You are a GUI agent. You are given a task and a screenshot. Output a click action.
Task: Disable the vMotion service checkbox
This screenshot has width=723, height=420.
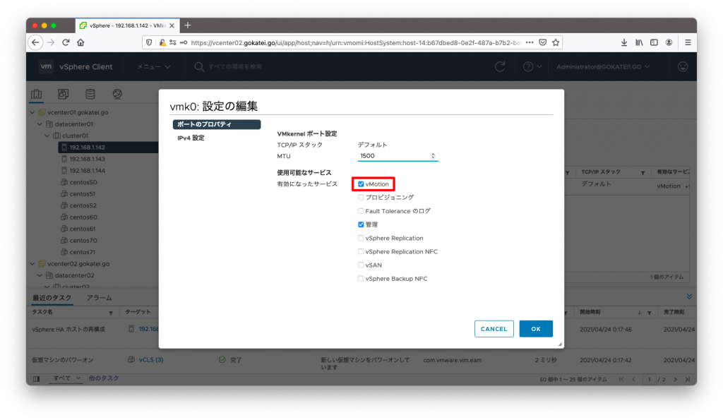pos(360,184)
